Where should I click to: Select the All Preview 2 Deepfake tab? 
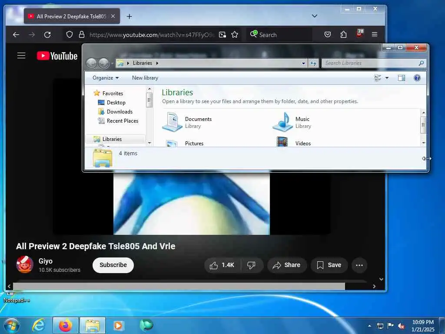pos(72,16)
